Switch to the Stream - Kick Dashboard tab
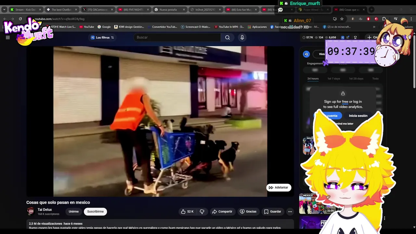416x234 pixels. point(26,10)
